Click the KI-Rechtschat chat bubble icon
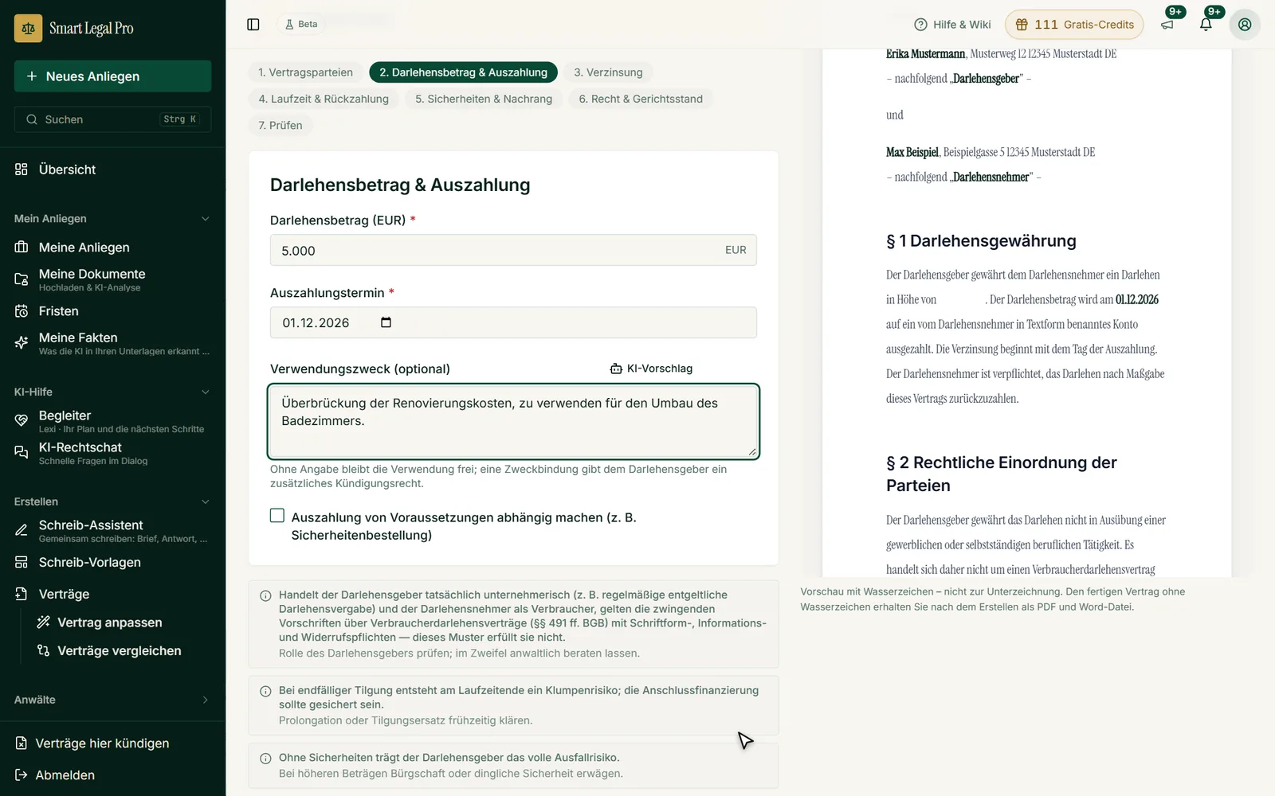Image resolution: width=1275 pixels, height=796 pixels. [x=22, y=452]
